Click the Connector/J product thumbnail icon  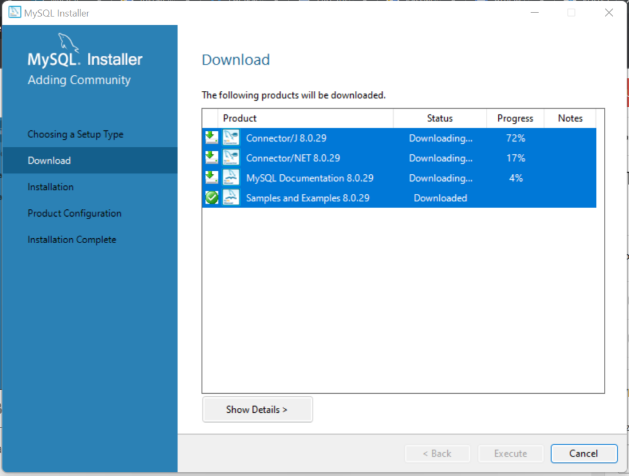click(231, 138)
